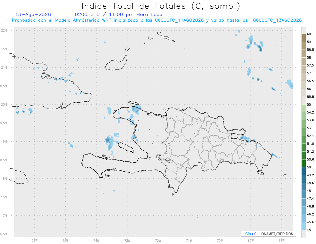The height and width of the screenshot is (244, 316).
Task: Click the colorbar value '46.8'
Action: coord(310,206)
